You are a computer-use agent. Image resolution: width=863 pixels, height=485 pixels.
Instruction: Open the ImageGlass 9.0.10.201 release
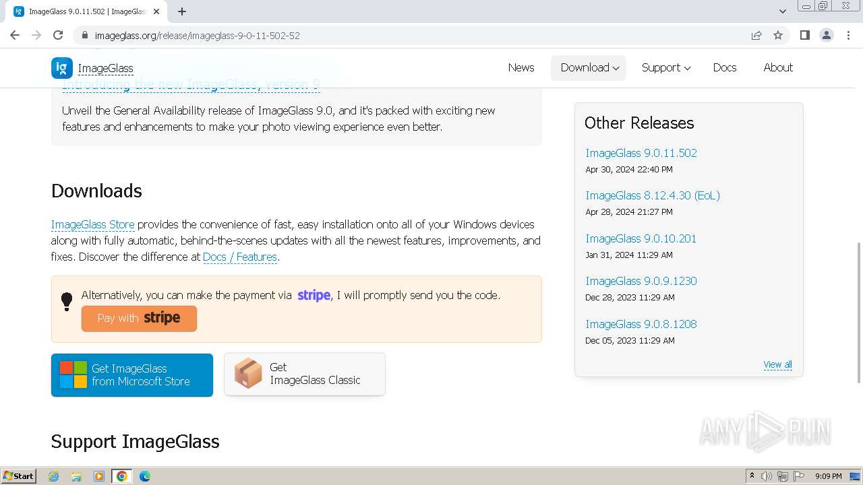[641, 238]
